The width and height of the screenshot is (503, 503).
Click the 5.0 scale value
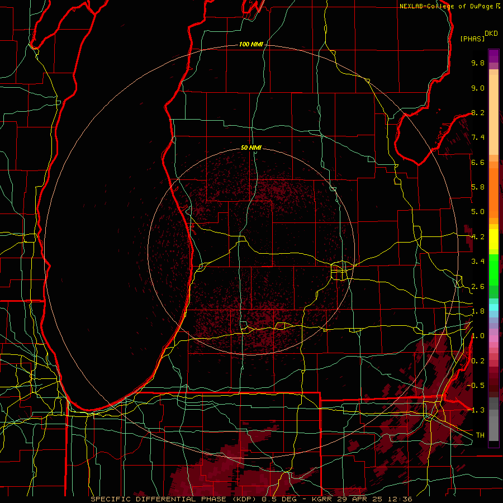[478, 212]
